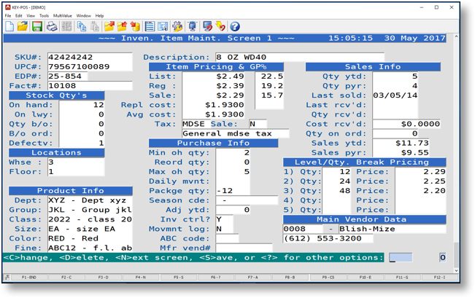The height and width of the screenshot is (298, 475).
Task: Click the monitor connection toolbar icon
Action: tap(193, 26)
